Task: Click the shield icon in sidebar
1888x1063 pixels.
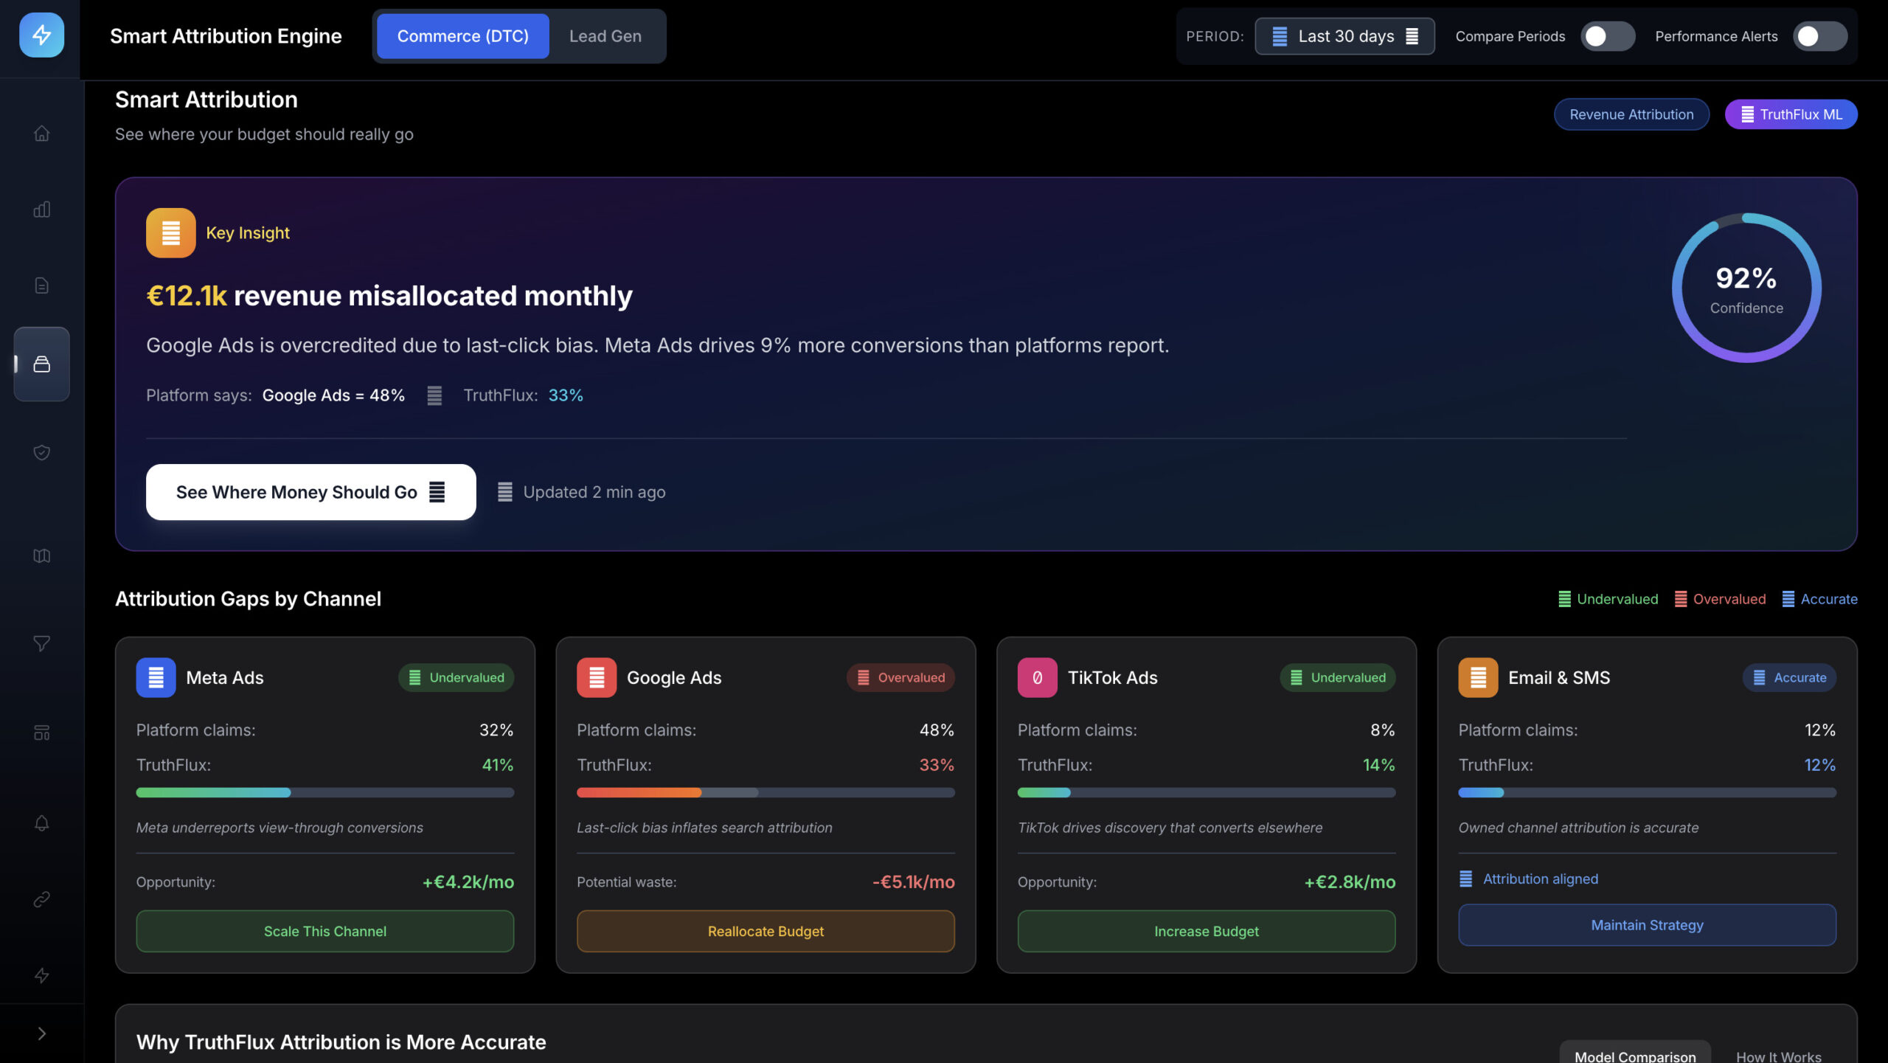Action: pyautogui.click(x=42, y=452)
